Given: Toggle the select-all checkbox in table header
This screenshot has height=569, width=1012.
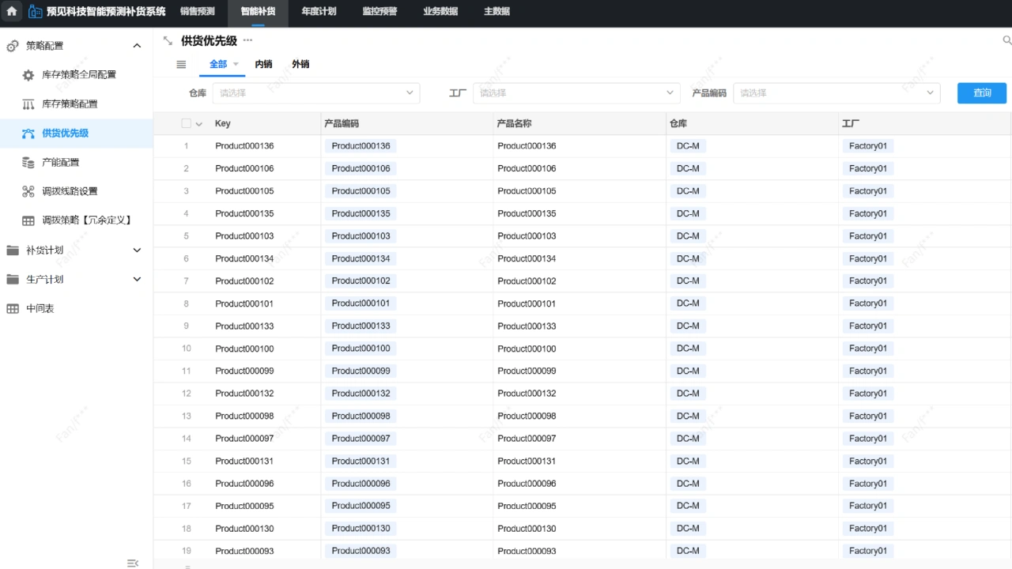Looking at the screenshot, I should click(x=186, y=124).
